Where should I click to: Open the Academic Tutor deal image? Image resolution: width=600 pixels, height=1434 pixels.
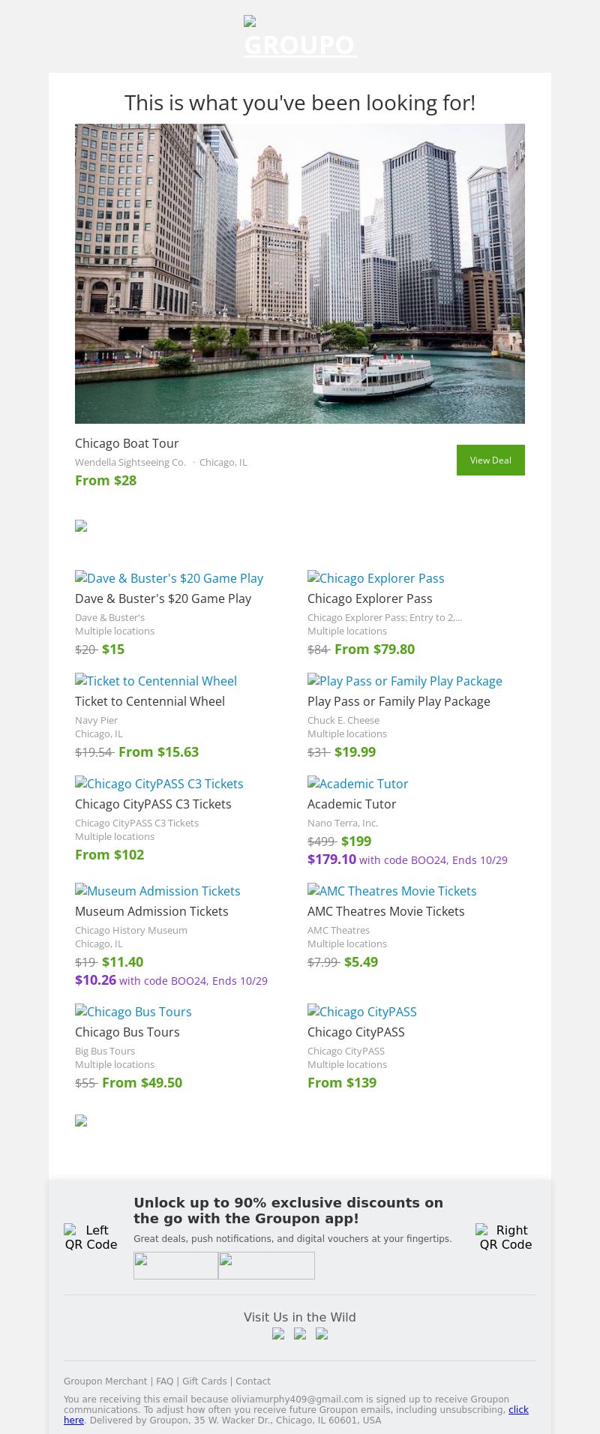click(358, 784)
